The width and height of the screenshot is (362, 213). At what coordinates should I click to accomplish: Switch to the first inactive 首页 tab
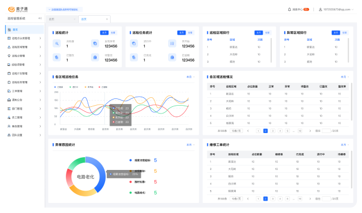click(62, 19)
